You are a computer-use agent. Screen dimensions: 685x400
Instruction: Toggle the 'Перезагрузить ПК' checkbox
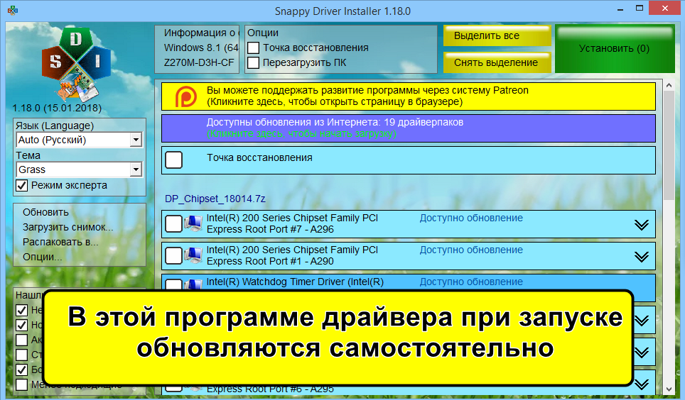tap(254, 62)
